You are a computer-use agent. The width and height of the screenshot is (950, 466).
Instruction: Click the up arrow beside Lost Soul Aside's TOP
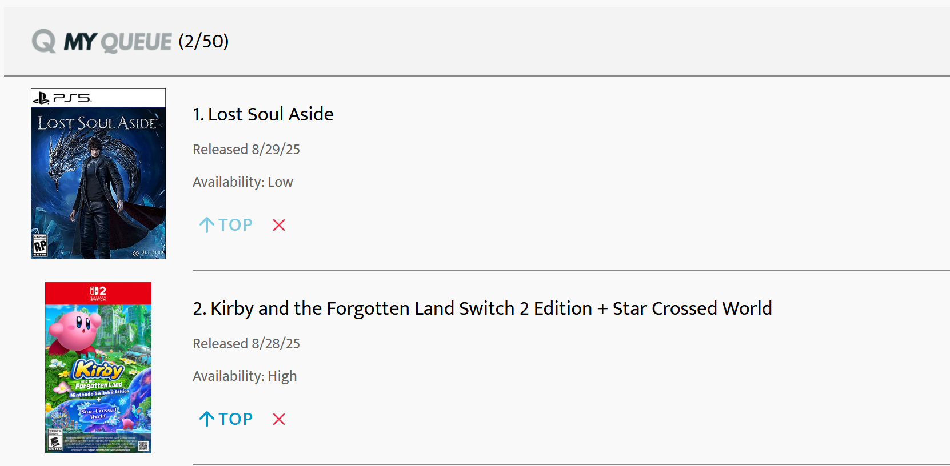[206, 225]
